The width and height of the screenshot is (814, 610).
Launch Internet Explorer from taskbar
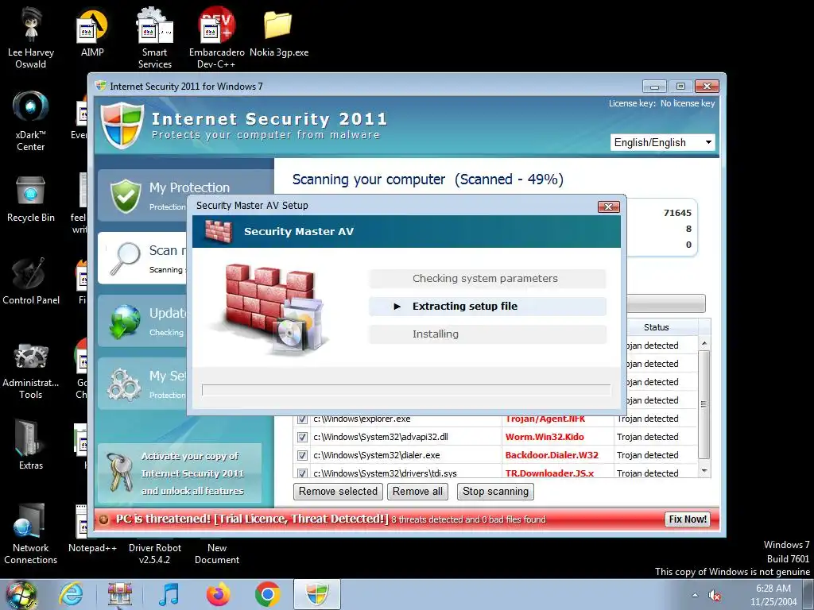(x=71, y=594)
